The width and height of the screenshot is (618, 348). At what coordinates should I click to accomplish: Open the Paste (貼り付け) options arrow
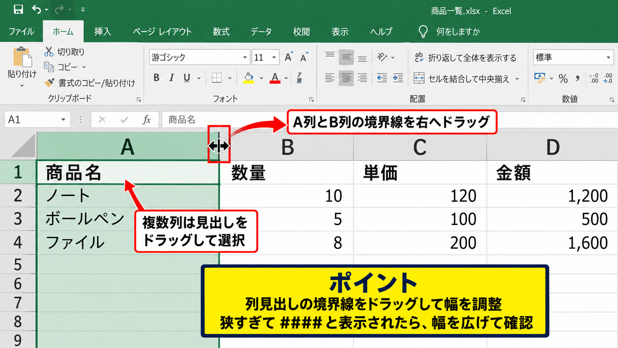point(22,86)
